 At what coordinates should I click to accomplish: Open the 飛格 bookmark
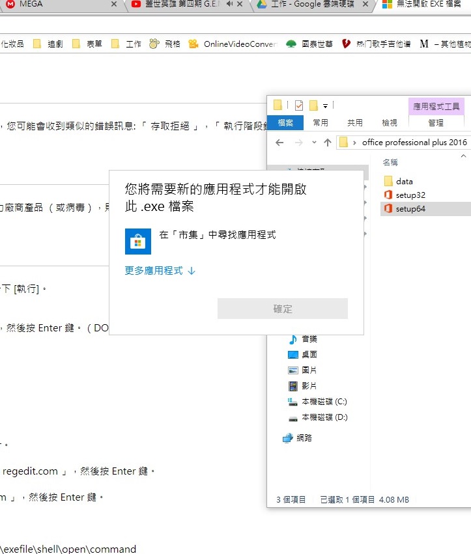165,44
